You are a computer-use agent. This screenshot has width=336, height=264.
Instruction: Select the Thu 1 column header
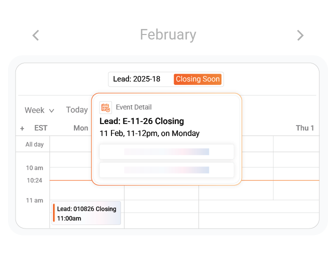[x=304, y=128]
